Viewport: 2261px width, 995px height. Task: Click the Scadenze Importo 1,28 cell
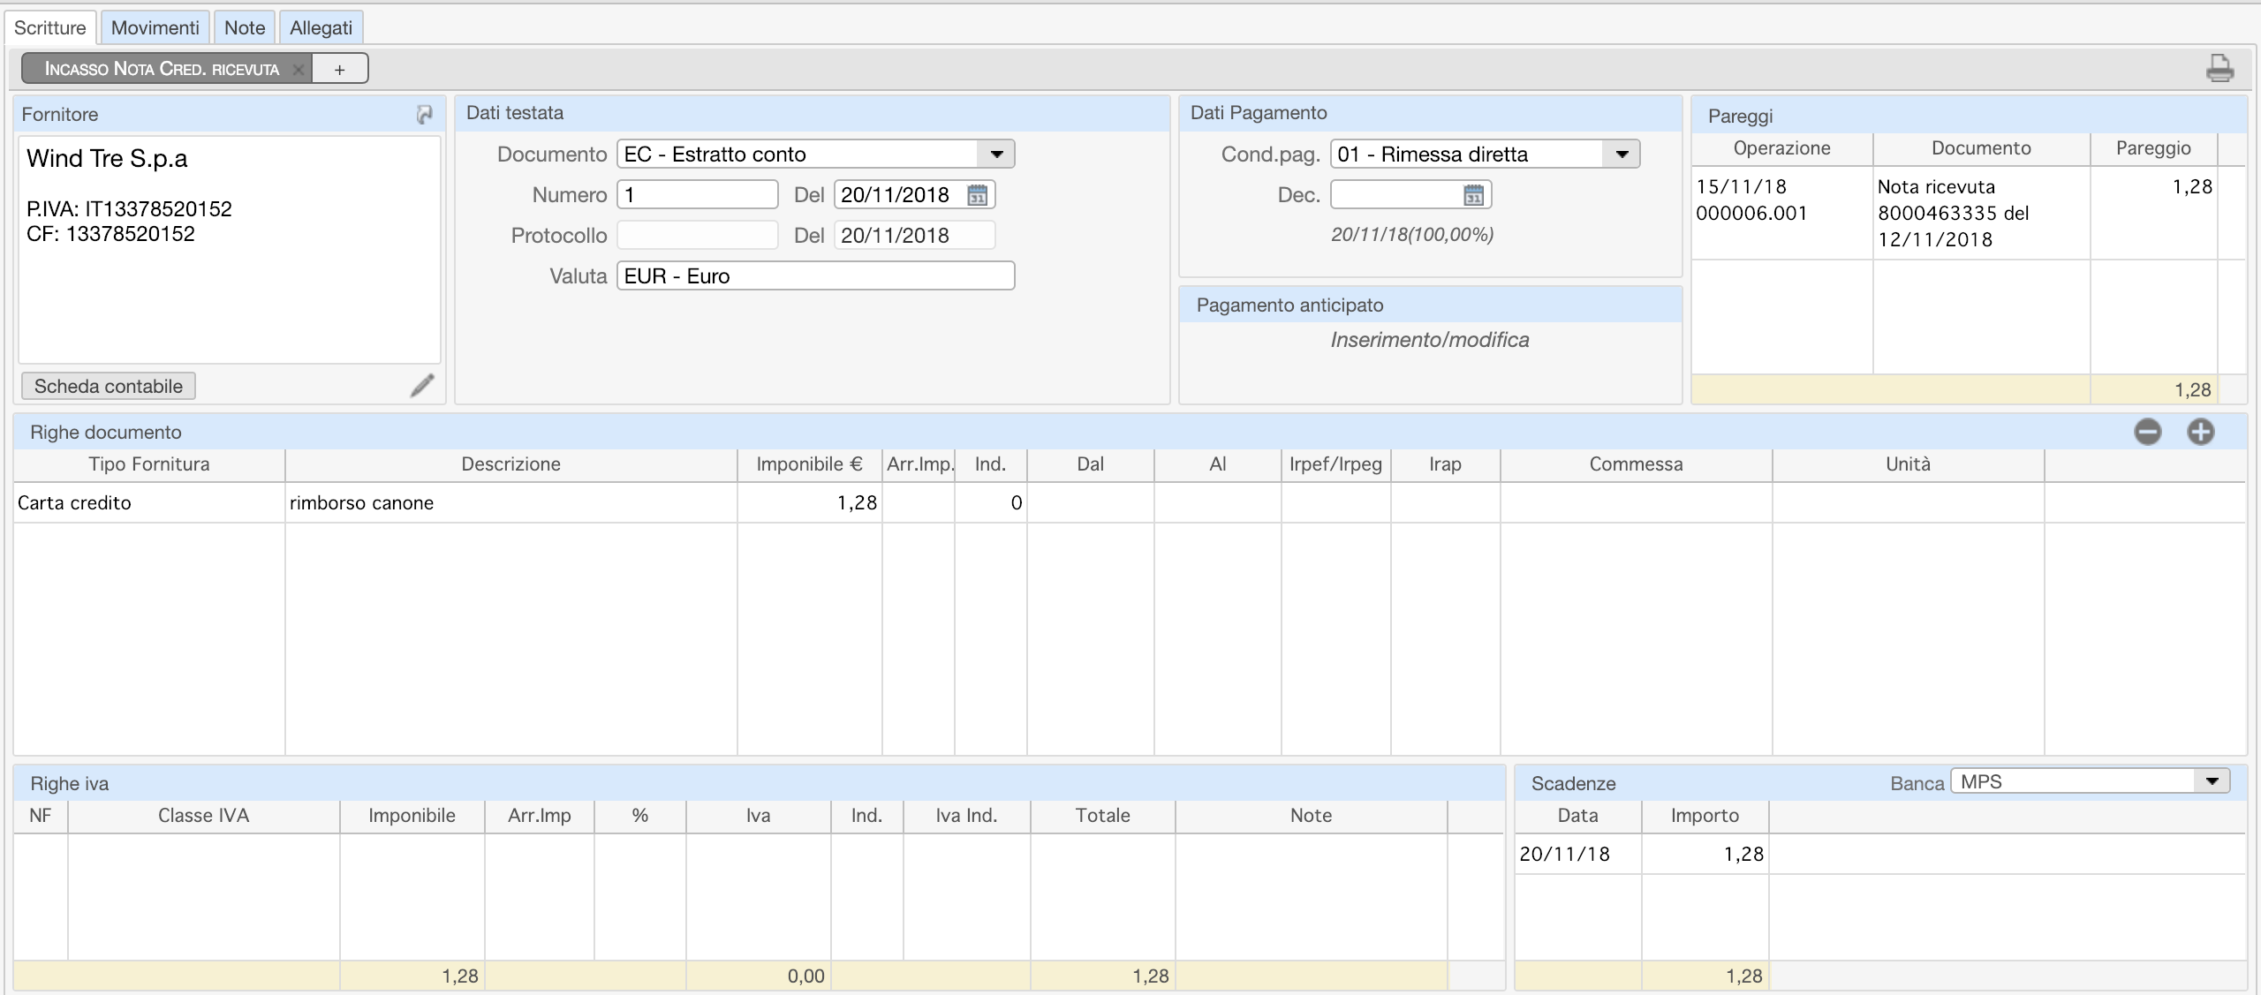[x=1705, y=855]
